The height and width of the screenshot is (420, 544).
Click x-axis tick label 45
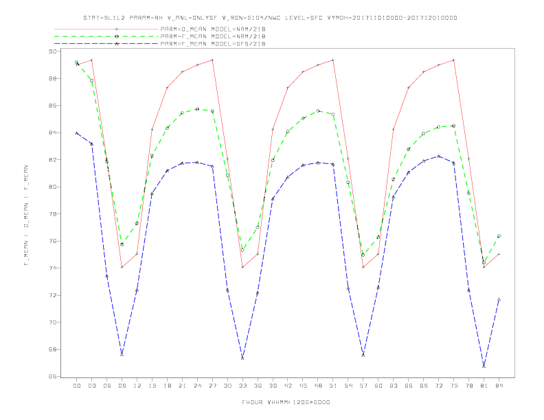(x=303, y=386)
